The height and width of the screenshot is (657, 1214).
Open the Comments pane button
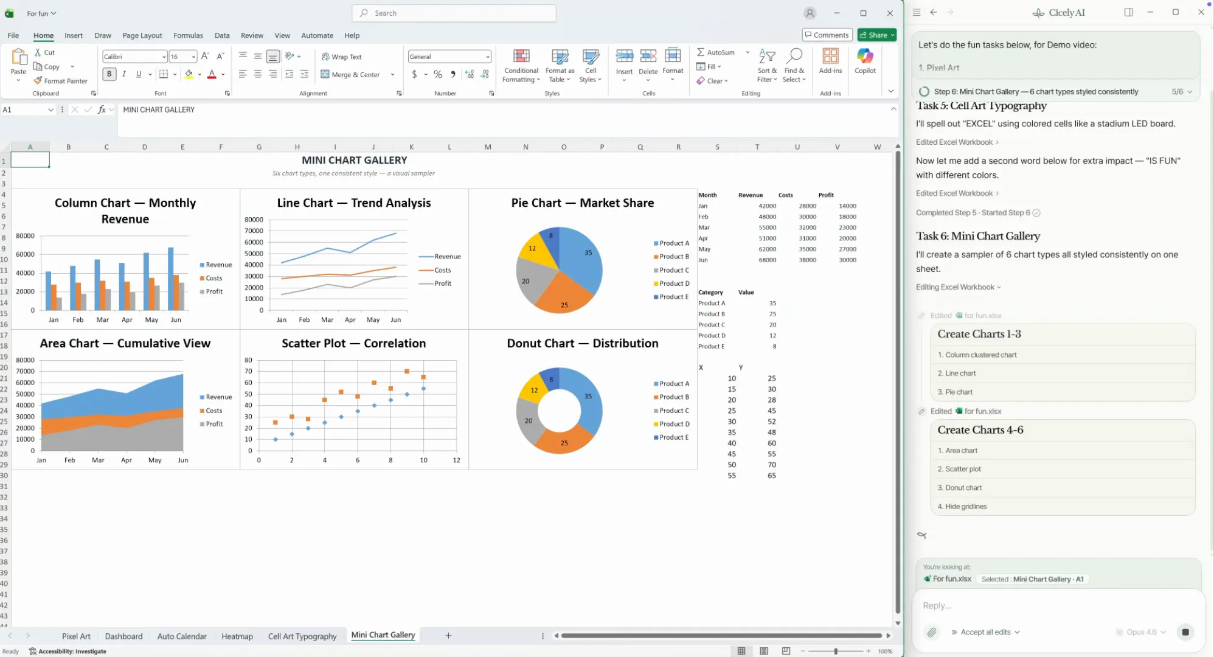(x=827, y=35)
